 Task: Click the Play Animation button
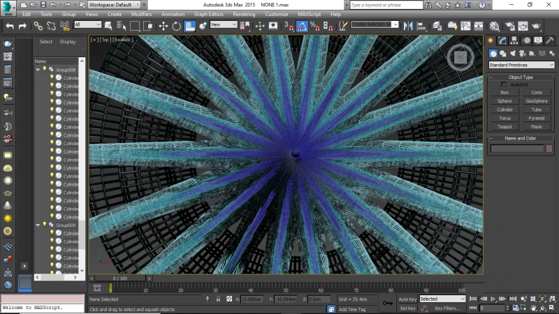pyautogui.click(x=493, y=299)
